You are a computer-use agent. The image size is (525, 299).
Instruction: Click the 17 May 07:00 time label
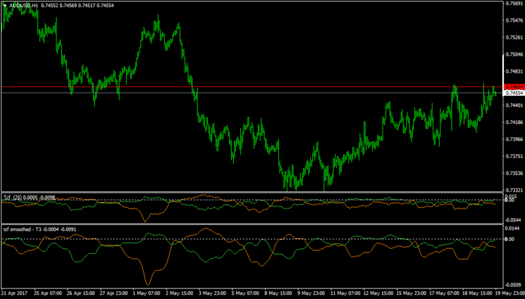tap(444, 293)
